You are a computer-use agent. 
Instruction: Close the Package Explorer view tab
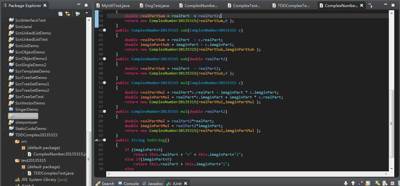click(x=45, y=5)
